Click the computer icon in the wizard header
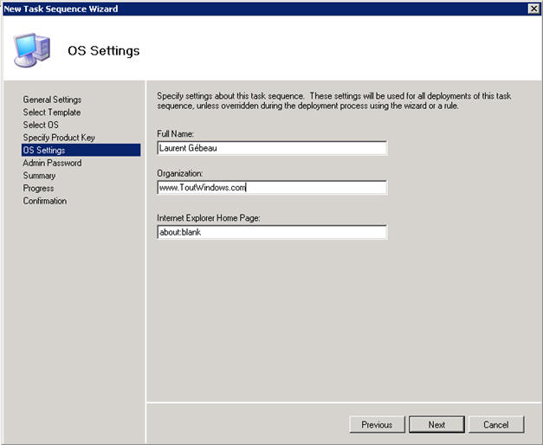This screenshot has height=445, width=543. pos(33,49)
